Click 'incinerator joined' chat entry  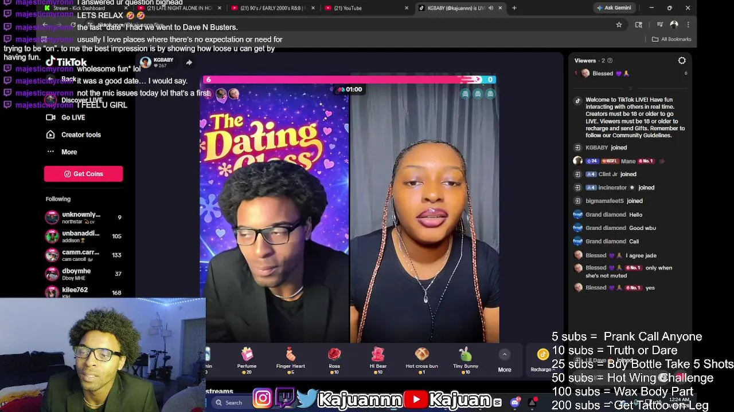(x=614, y=188)
